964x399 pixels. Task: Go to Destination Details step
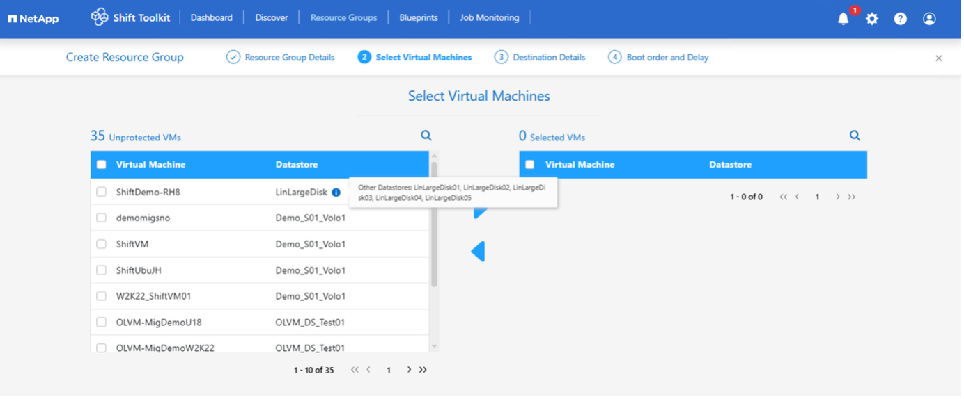coord(548,58)
